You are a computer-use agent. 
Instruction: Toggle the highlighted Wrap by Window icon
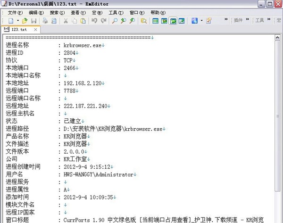pos(173,21)
